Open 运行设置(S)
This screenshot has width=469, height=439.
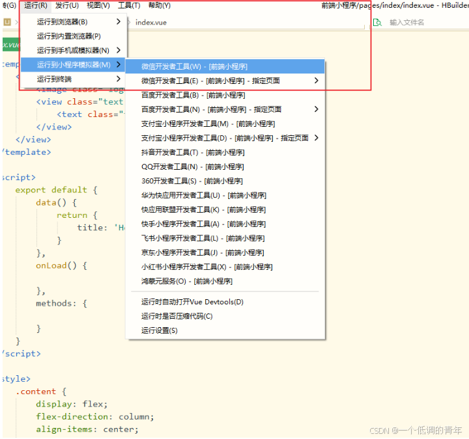coord(225,331)
